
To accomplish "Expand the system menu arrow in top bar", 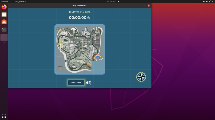I will point(213,2).
